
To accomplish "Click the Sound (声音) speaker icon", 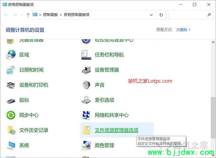I will click(x=86, y=85).
